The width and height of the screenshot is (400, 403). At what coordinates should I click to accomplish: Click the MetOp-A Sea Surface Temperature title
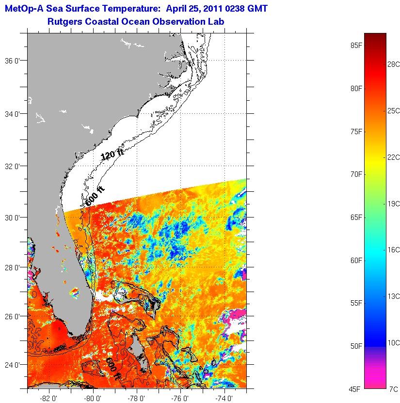click(136, 9)
